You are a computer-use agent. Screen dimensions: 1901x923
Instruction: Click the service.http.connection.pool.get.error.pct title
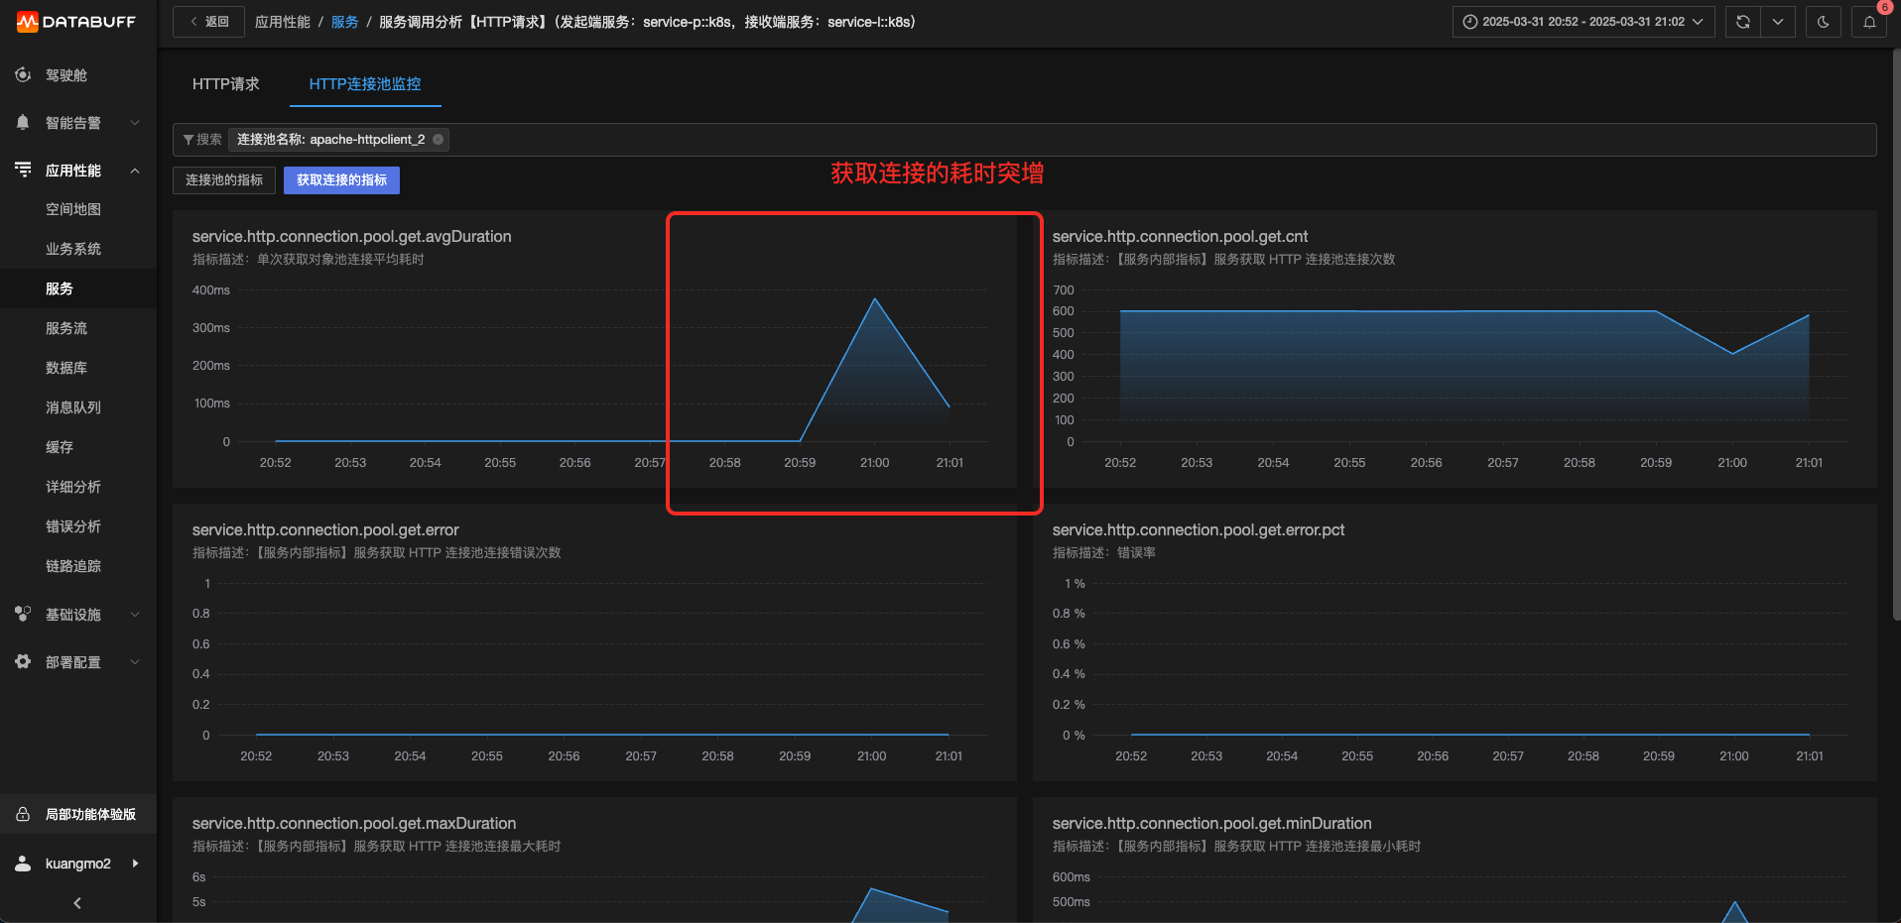point(1199,530)
